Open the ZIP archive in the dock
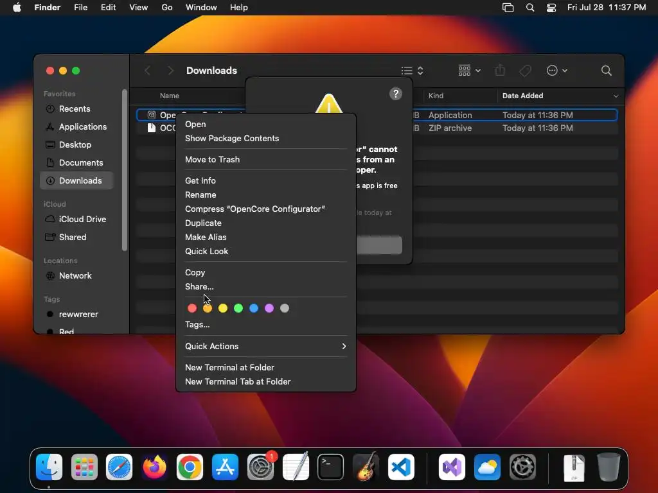 click(574, 468)
